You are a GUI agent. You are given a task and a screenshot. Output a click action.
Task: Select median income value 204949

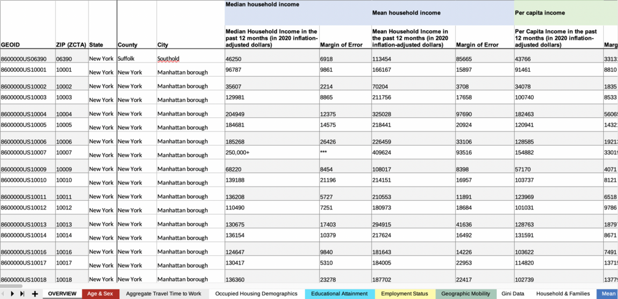coord(272,111)
